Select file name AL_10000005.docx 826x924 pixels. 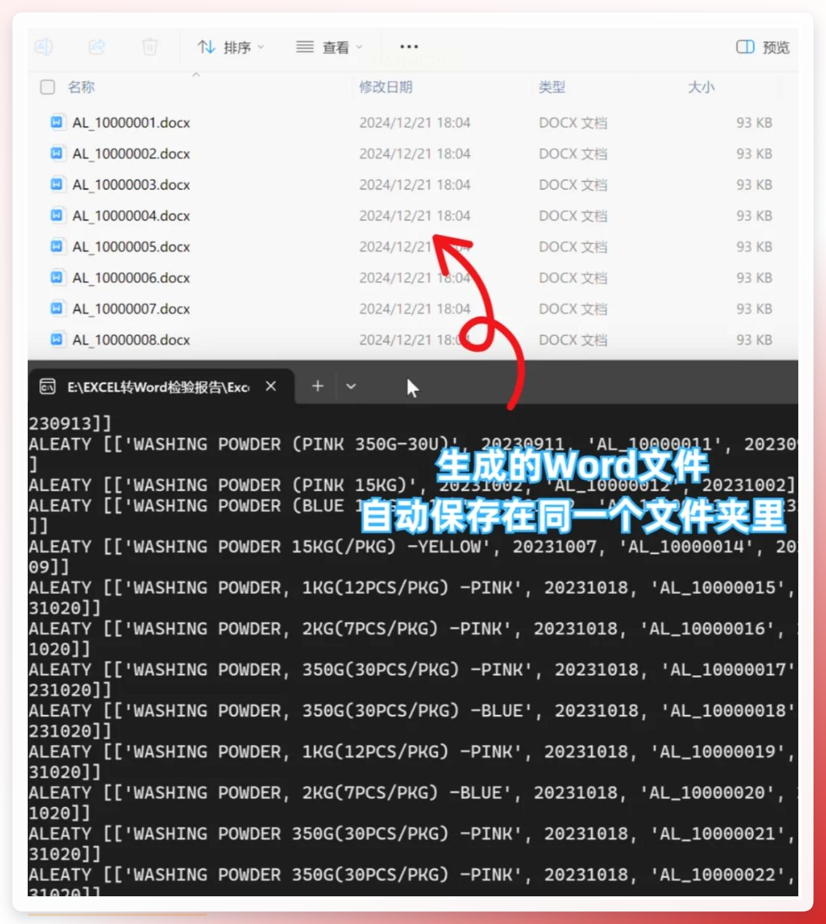pos(131,247)
